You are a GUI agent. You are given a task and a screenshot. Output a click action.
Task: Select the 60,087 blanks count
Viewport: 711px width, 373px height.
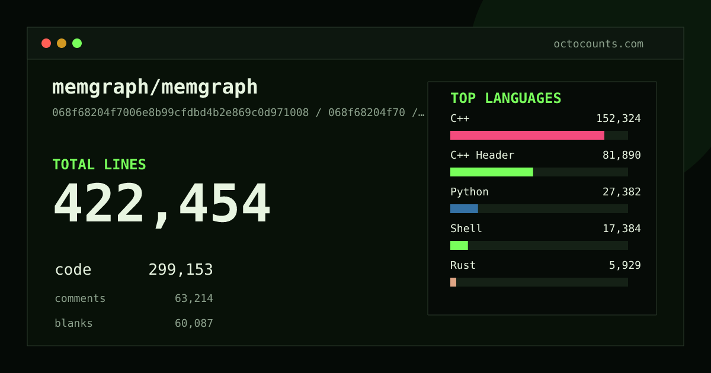click(194, 323)
